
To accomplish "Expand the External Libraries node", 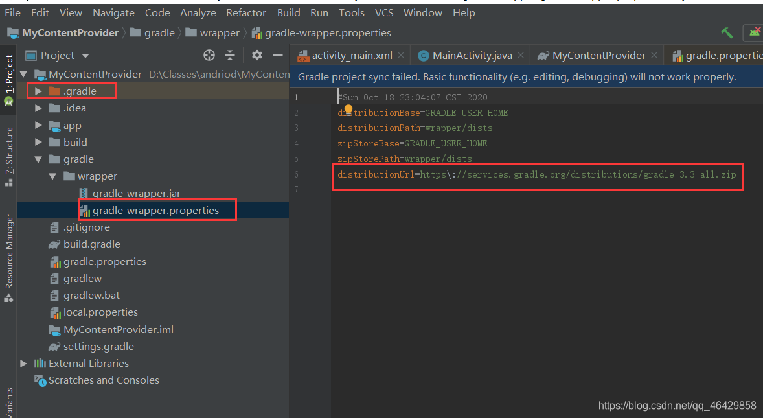I will [24, 363].
